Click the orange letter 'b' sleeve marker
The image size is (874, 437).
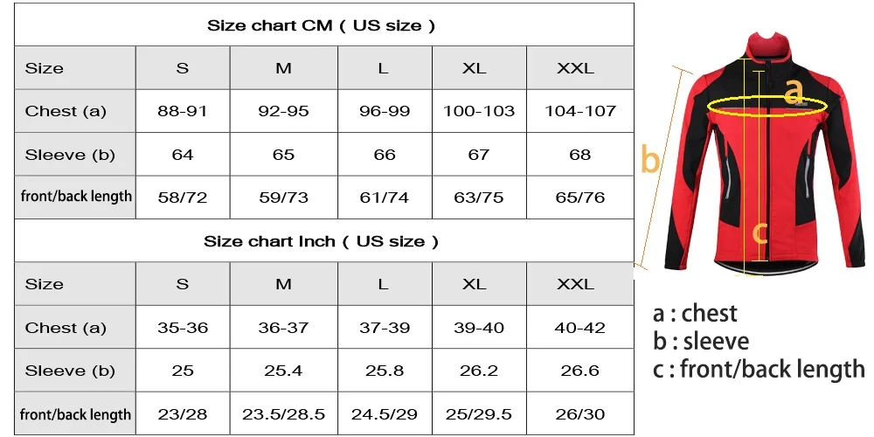click(x=650, y=160)
